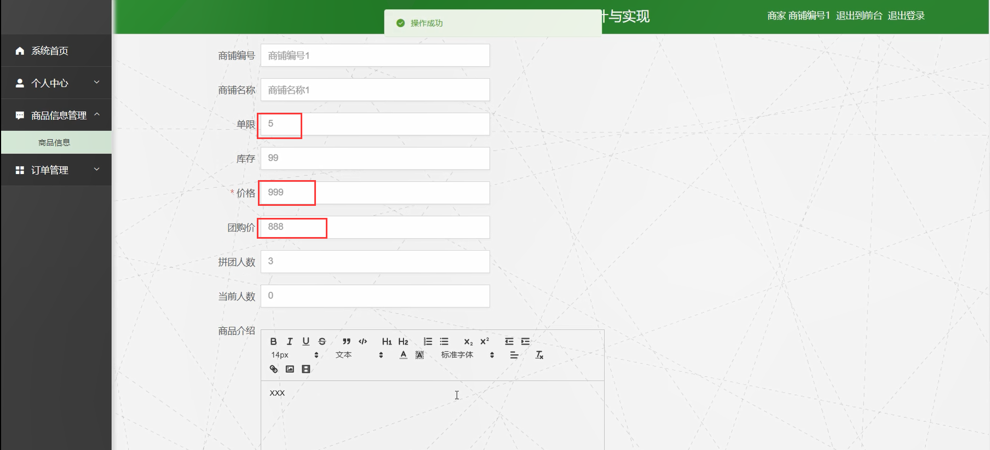Click the 价格 input field
Viewport: 990px width, 450px height.
coord(375,193)
